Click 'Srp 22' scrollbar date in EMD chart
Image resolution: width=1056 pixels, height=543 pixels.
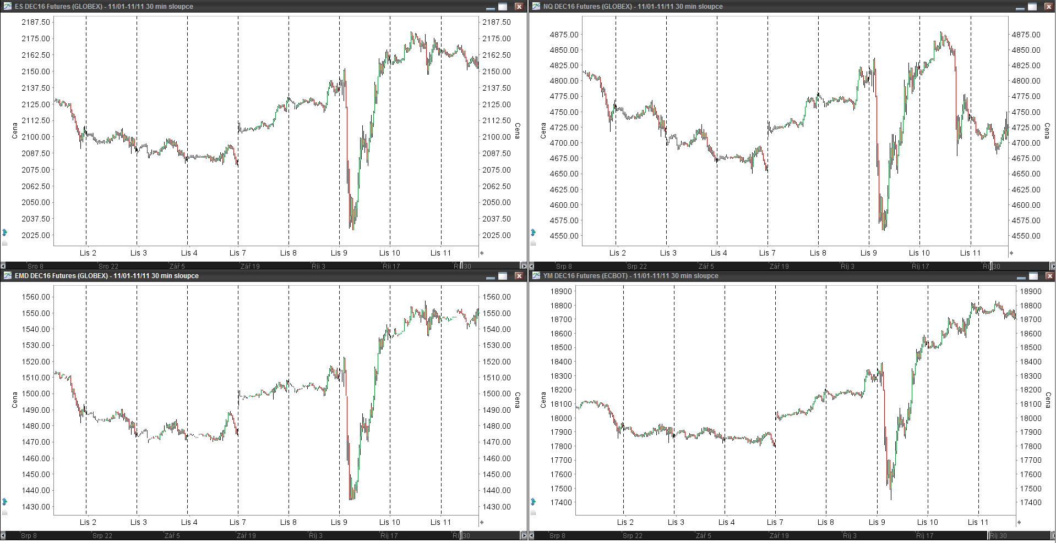[102, 535]
